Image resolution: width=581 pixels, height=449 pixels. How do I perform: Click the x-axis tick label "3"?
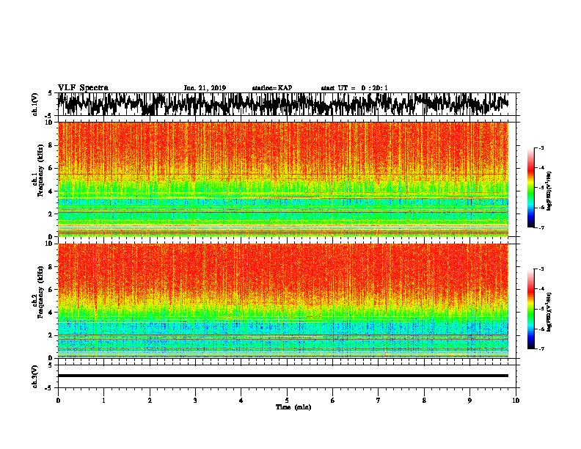[195, 401]
